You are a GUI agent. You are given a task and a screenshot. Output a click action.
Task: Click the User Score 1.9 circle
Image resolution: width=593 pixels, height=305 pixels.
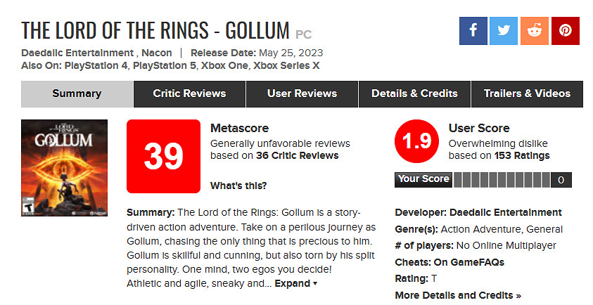pyautogui.click(x=416, y=141)
